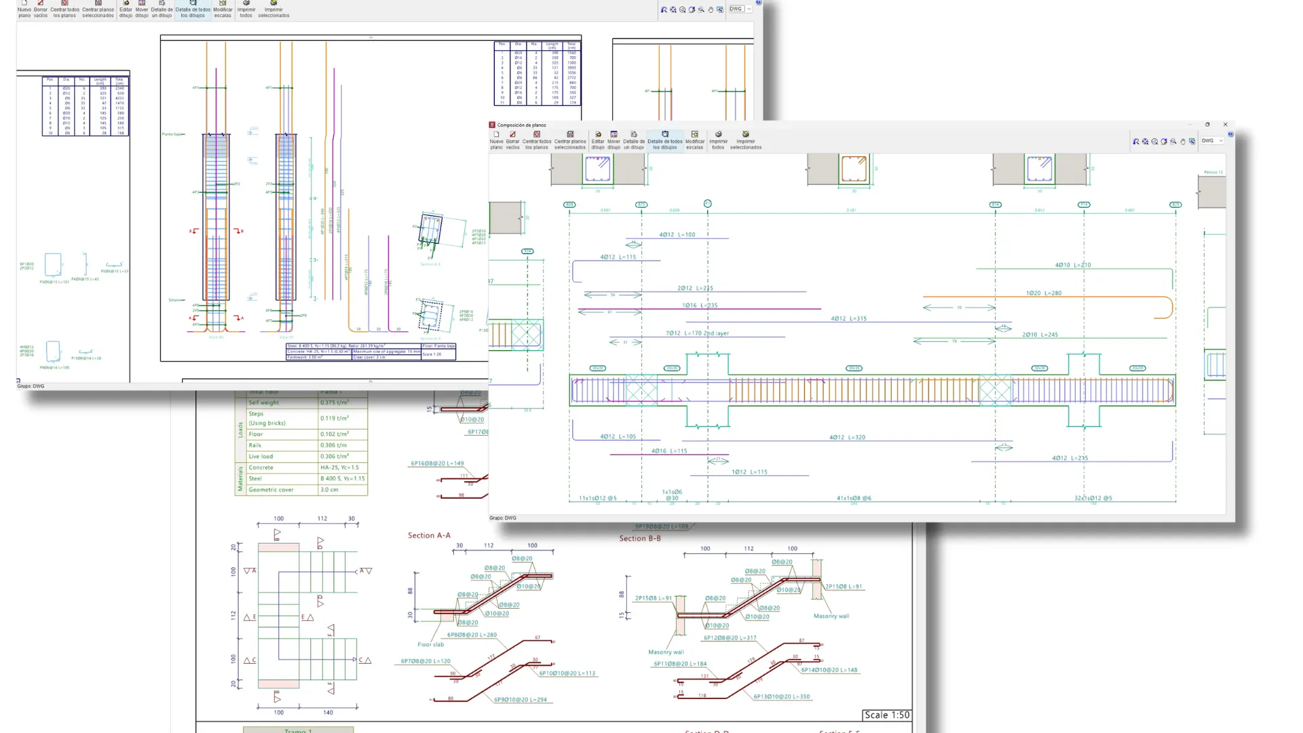Click the 'Grupo: DWG' status text, back window
This screenshot has width=1303, height=733.
pos(31,386)
